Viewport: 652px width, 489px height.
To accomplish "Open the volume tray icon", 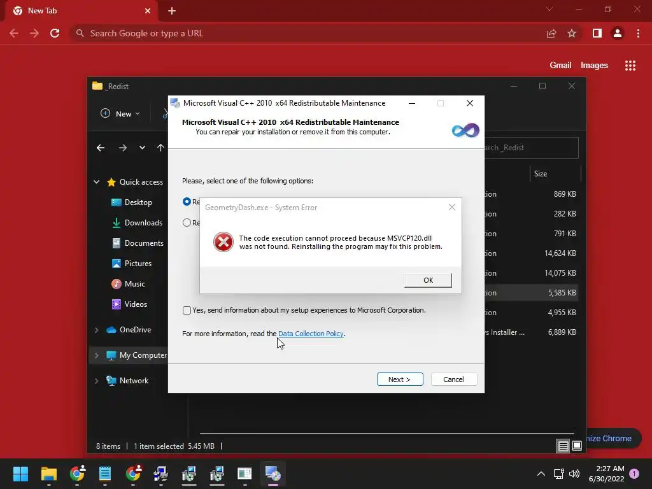I will pyautogui.click(x=574, y=474).
